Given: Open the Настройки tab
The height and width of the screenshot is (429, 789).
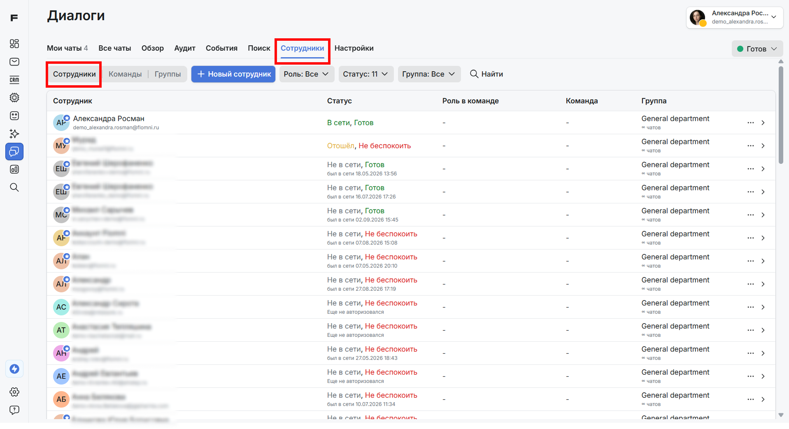Looking at the screenshot, I should [354, 48].
